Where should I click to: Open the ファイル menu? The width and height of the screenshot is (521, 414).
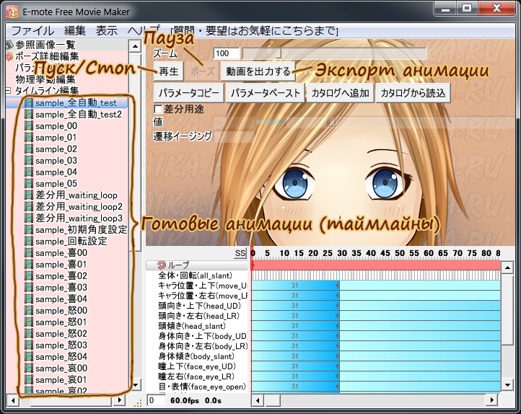pos(32,31)
